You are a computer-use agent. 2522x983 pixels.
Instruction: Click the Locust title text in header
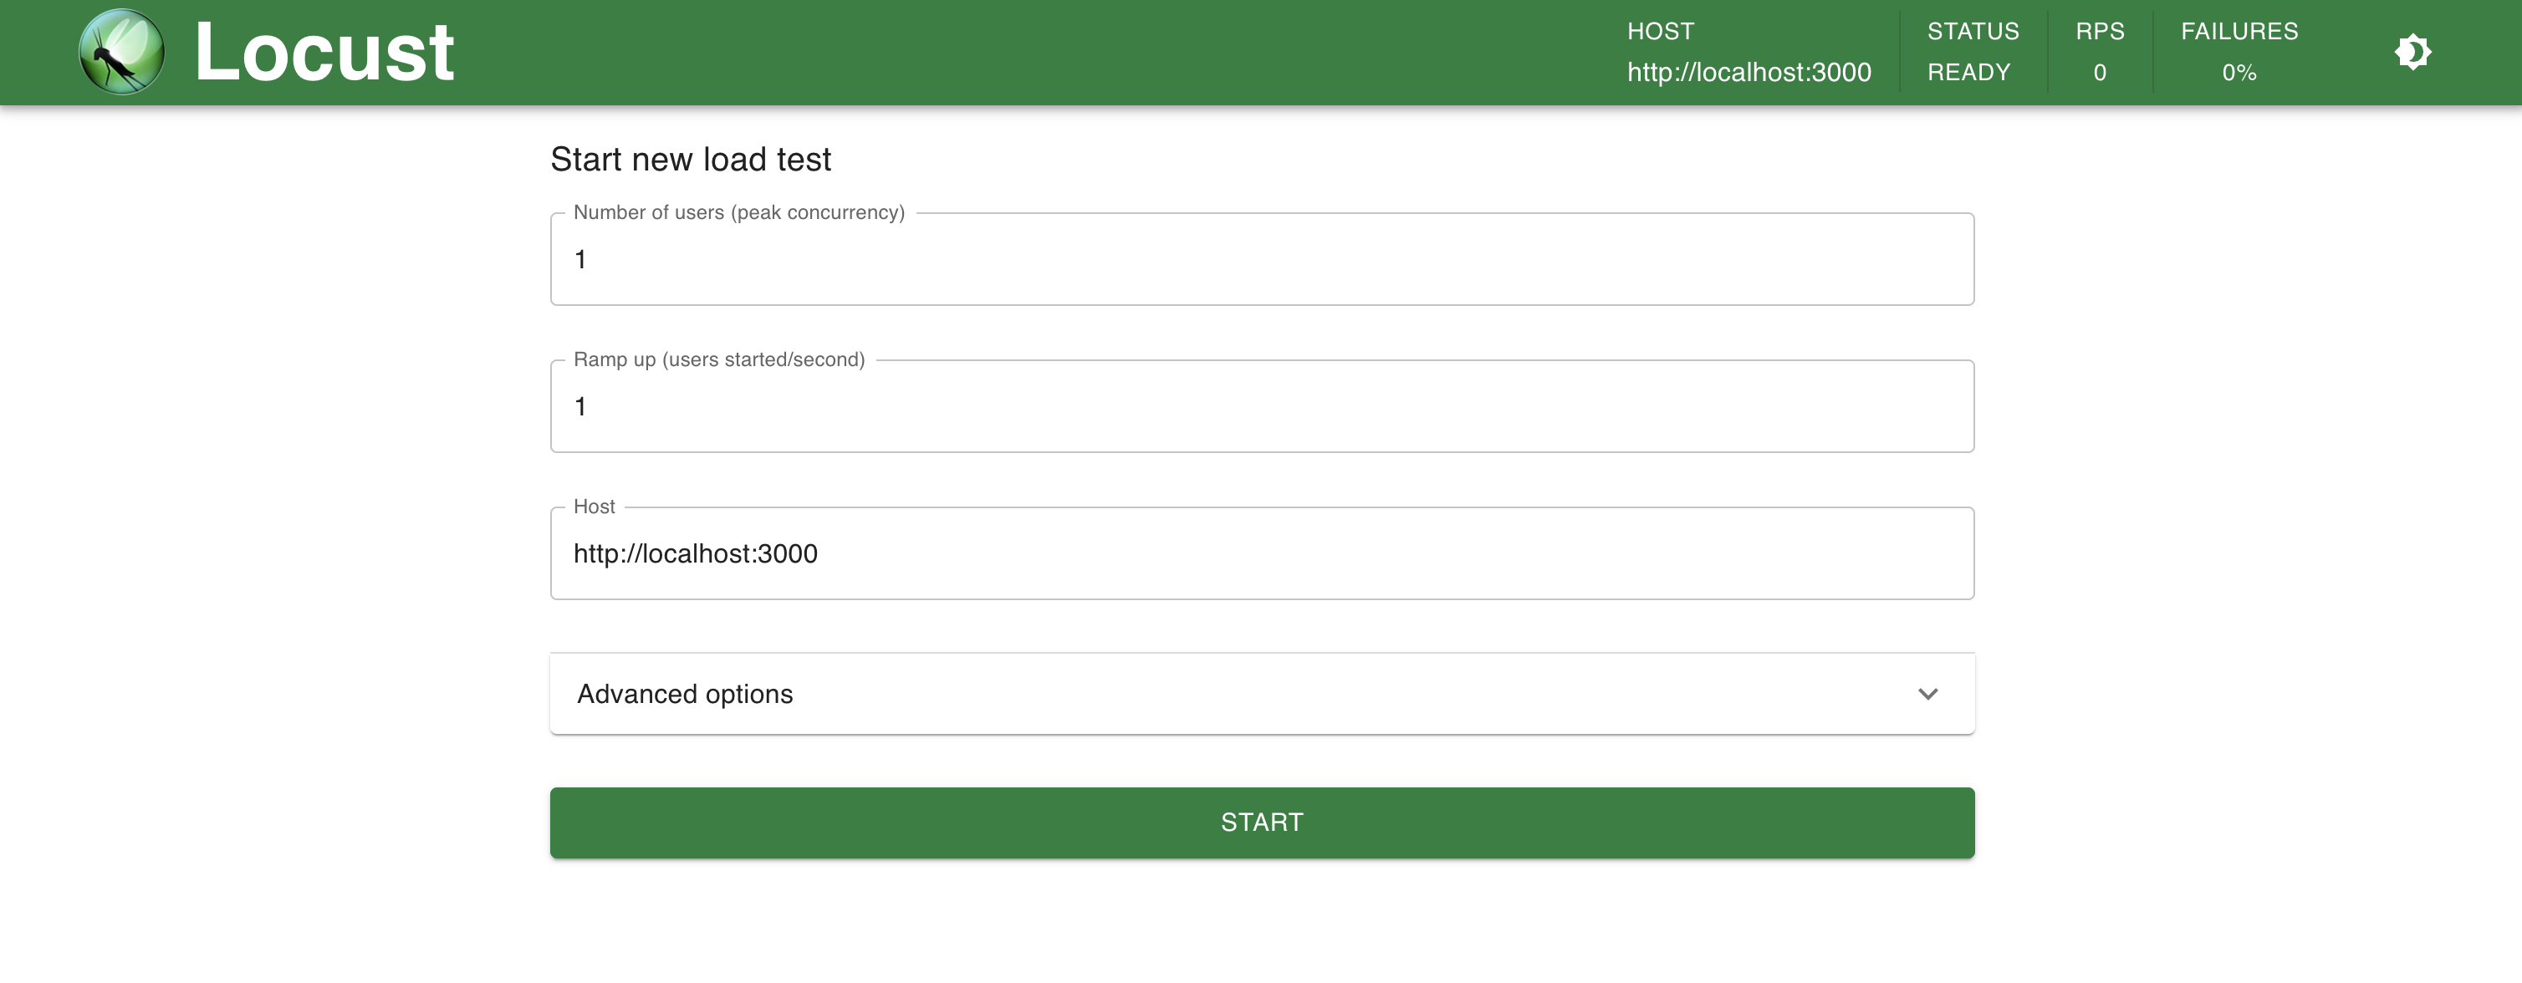pyautogui.click(x=324, y=52)
